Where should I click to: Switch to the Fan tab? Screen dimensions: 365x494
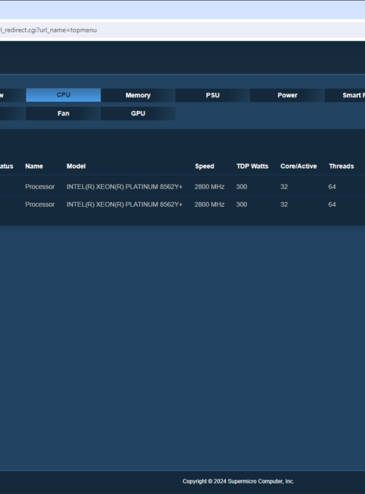coord(63,113)
